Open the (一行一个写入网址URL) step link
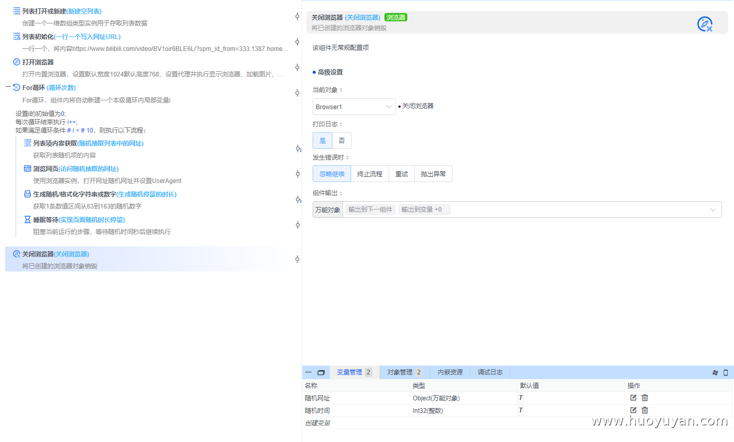The image size is (734, 442). point(87,36)
